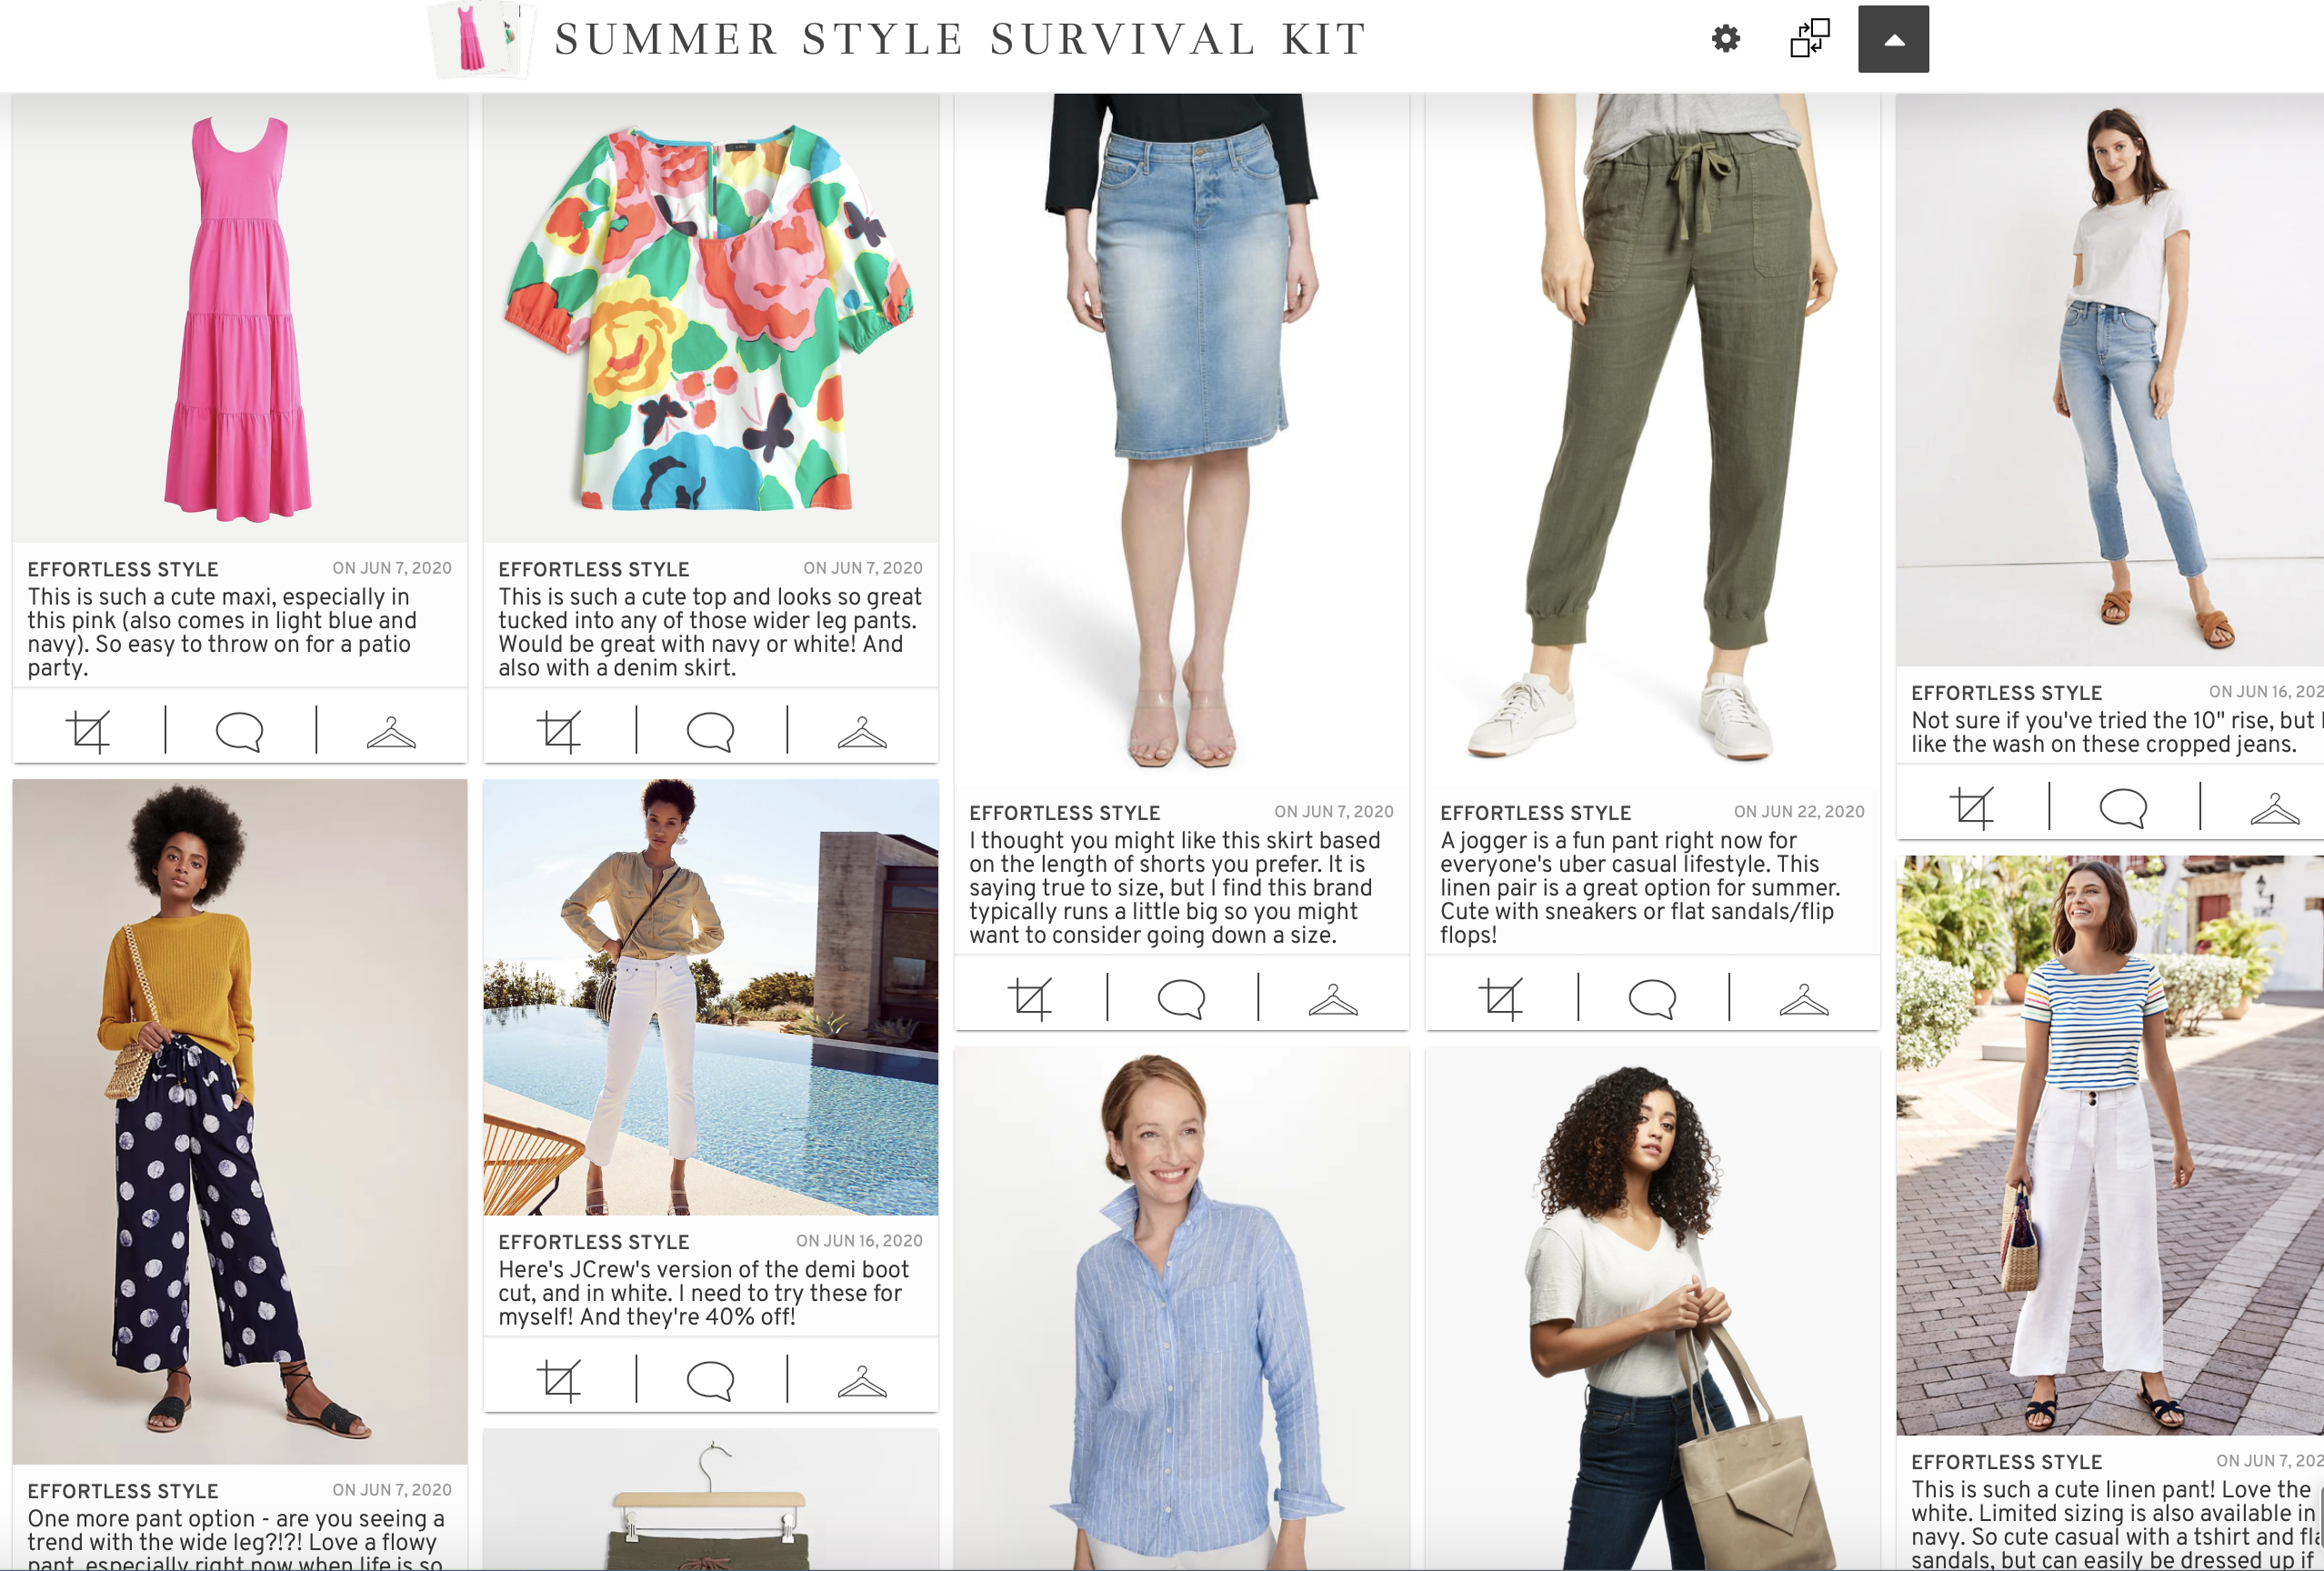Image resolution: width=2324 pixels, height=1571 pixels.
Task: Click crop icon under pink maxi dress
Action: click(x=88, y=731)
